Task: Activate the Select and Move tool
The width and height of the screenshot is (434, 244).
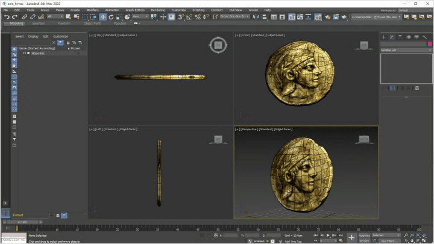Action: click(x=102, y=17)
